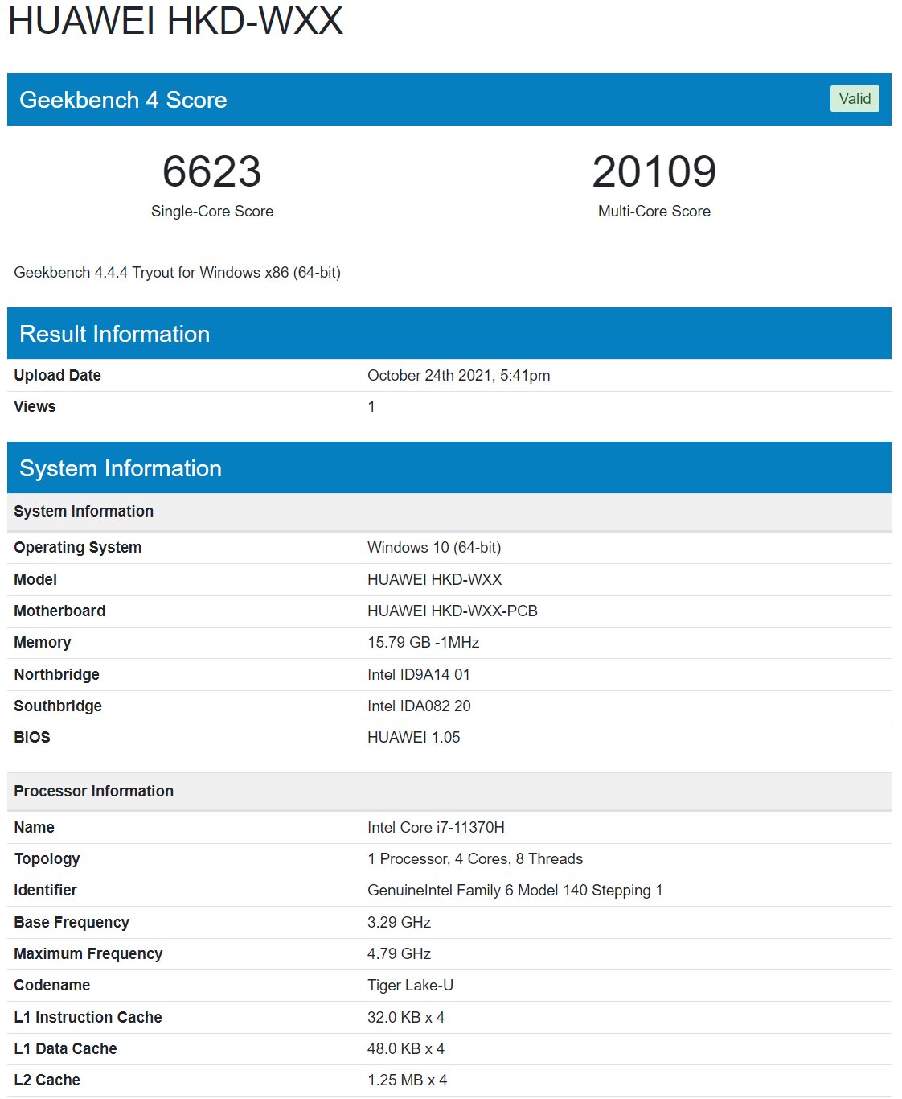
Task: Click the L1 Data Cache label
Action: click(x=66, y=1048)
